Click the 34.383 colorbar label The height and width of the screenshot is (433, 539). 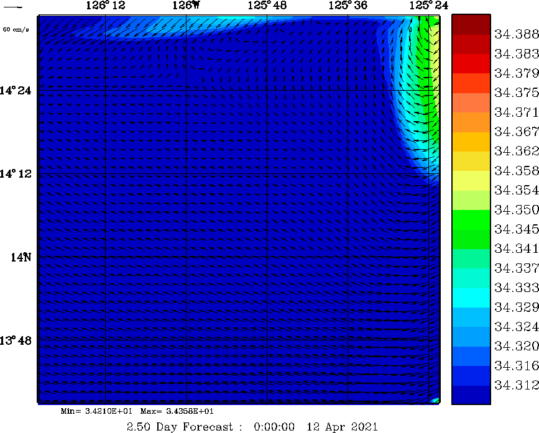tap(517, 53)
